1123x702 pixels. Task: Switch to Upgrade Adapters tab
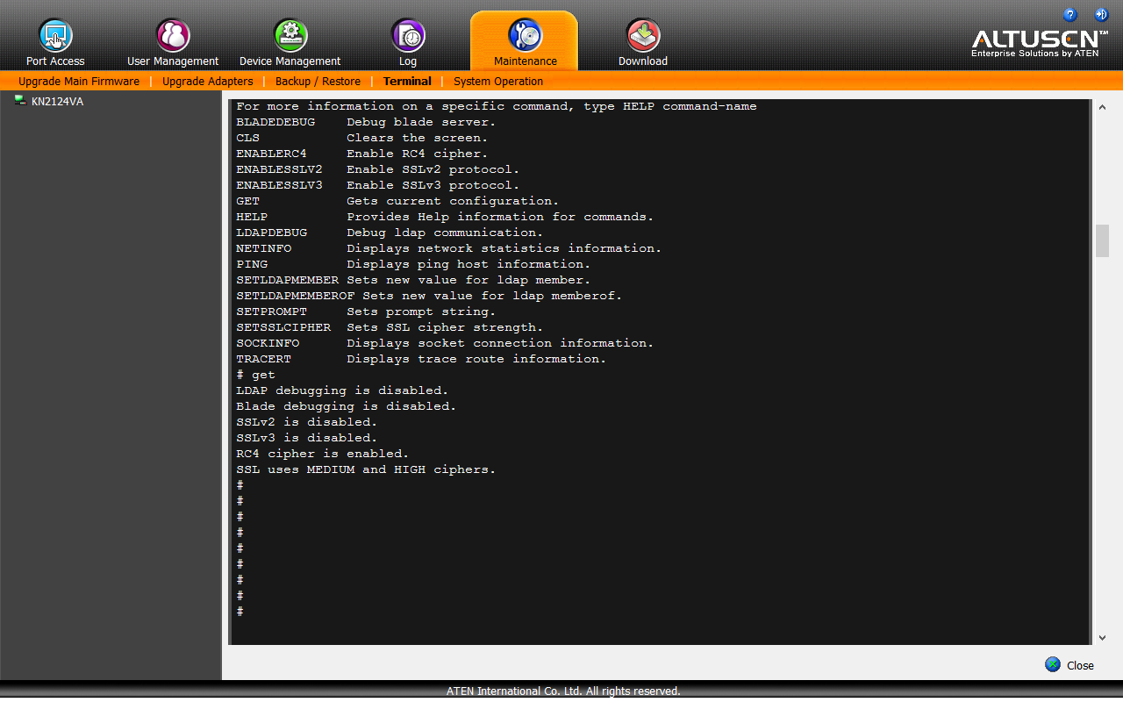[208, 82]
